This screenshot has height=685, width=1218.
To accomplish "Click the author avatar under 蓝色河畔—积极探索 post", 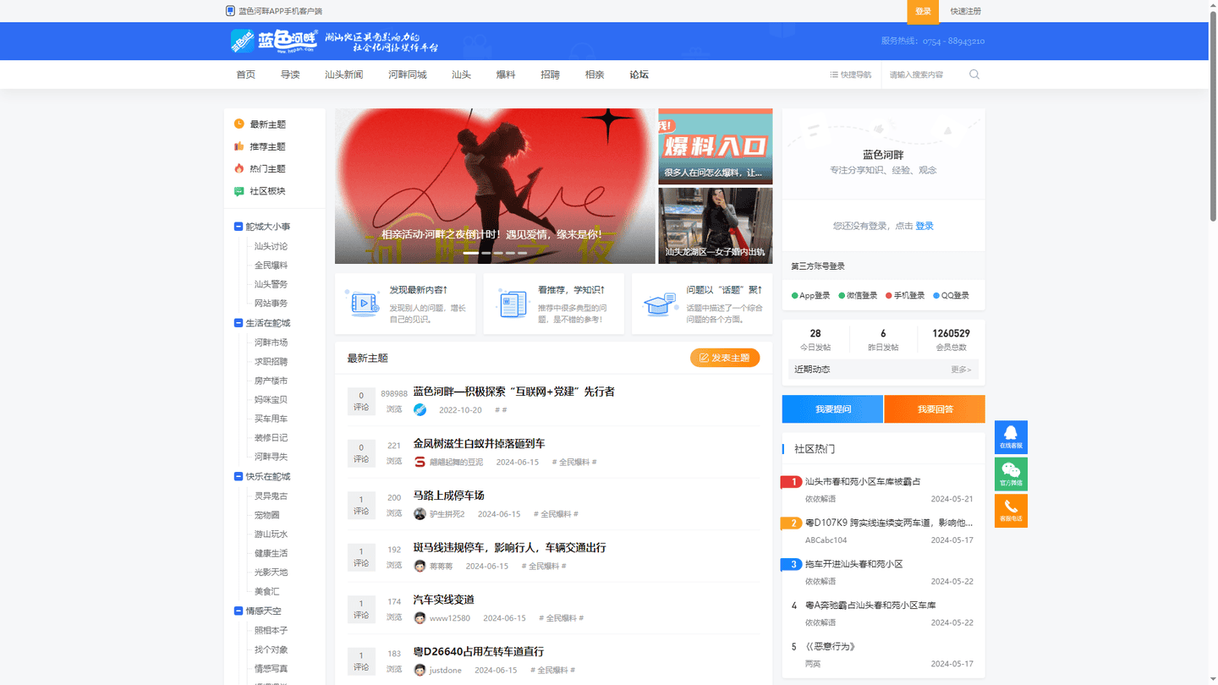I will [420, 409].
